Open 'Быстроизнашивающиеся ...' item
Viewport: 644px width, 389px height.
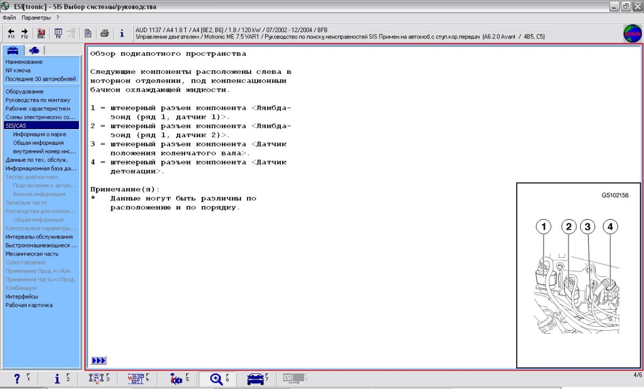point(41,245)
